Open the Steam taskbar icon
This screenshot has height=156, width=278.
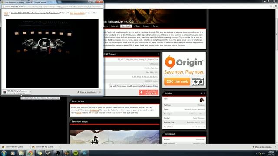coord(49,153)
